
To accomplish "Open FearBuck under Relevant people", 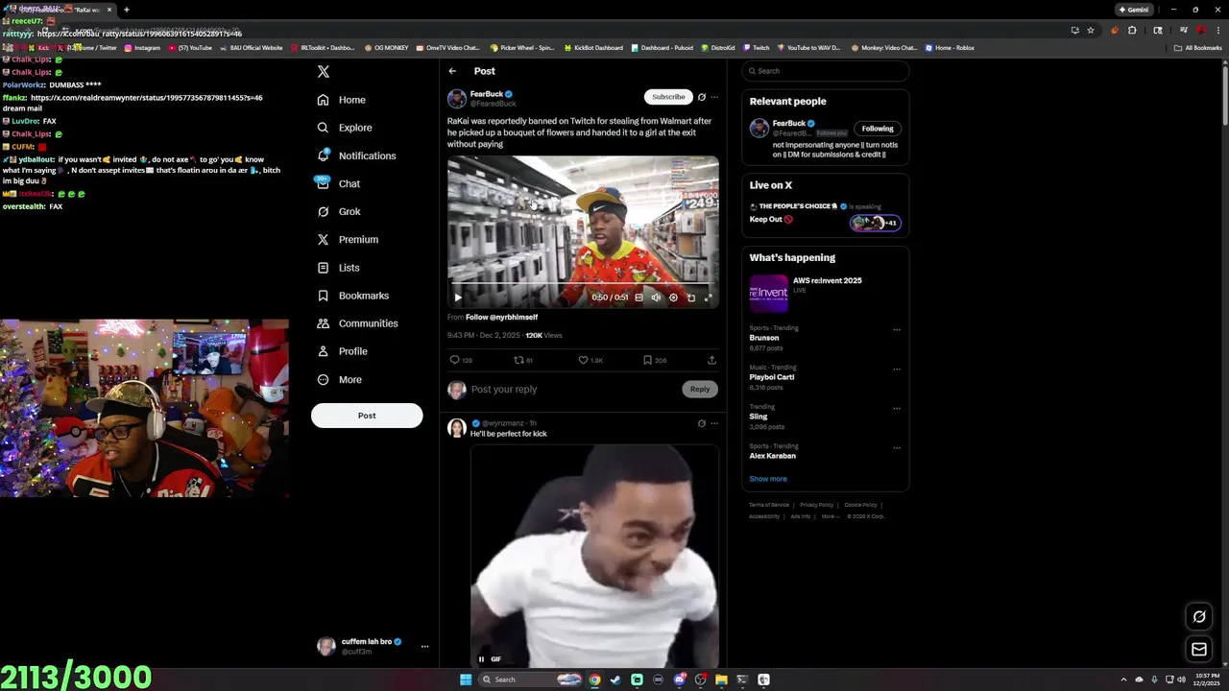I will pyautogui.click(x=789, y=123).
